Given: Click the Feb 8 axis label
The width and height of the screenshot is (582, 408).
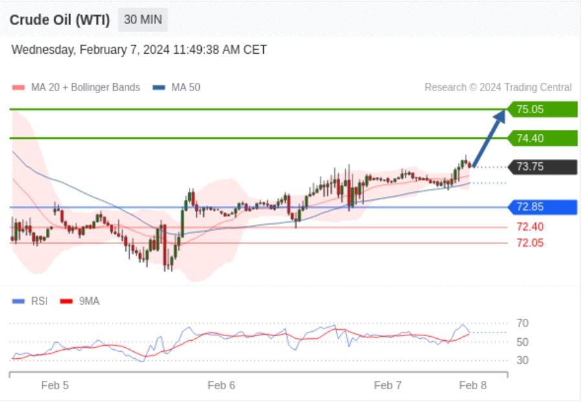Looking at the screenshot, I should 473,385.
